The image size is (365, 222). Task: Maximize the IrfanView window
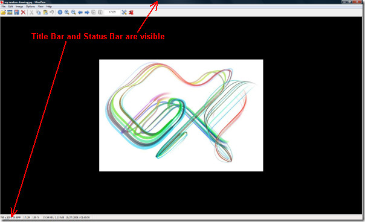tap(350, 2)
